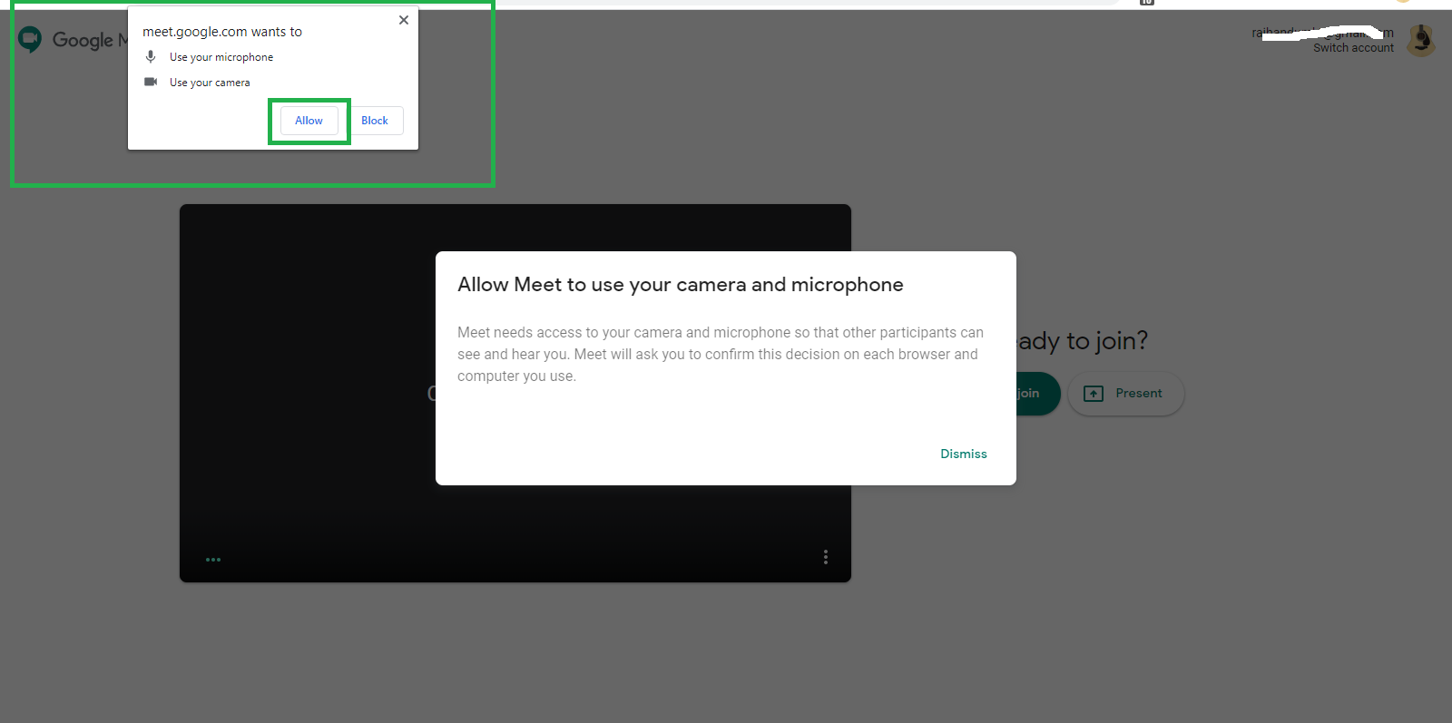Click the 'ady to join?' heading text

(1082, 341)
